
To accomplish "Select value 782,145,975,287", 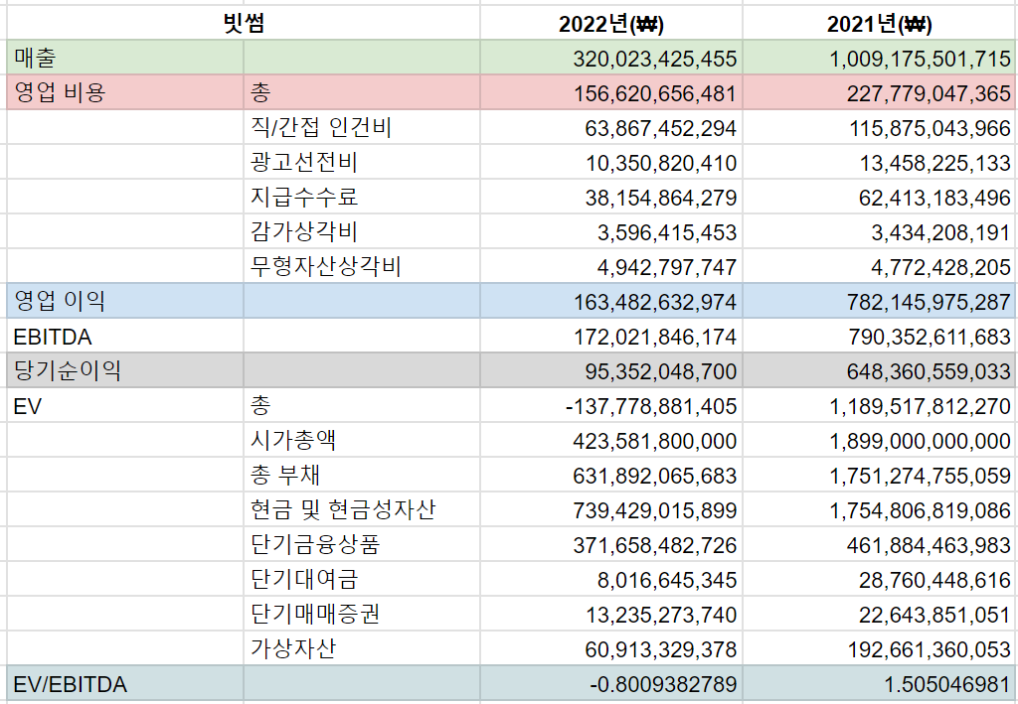I will pos(929,303).
